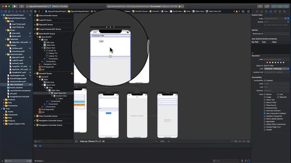Open the Find navigator magnifier tab
Image resolution: width=291 pixels, height=163 pixels.
13,11
